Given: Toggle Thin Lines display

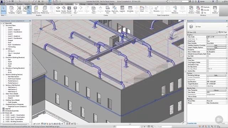Looking at the screenshot, I should pos(29,10).
